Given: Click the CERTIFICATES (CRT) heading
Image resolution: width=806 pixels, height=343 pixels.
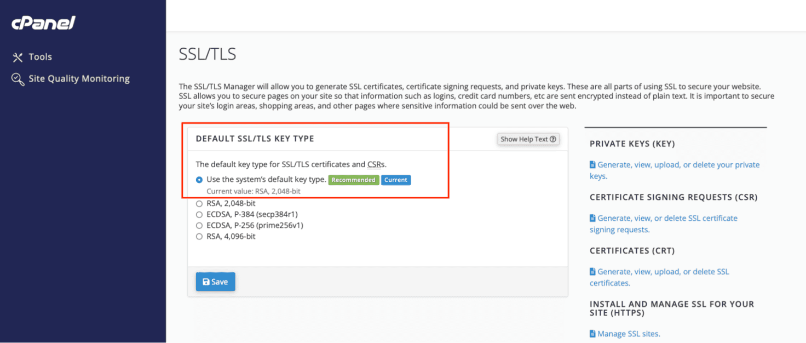Looking at the screenshot, I should click(x=632, y=251).
